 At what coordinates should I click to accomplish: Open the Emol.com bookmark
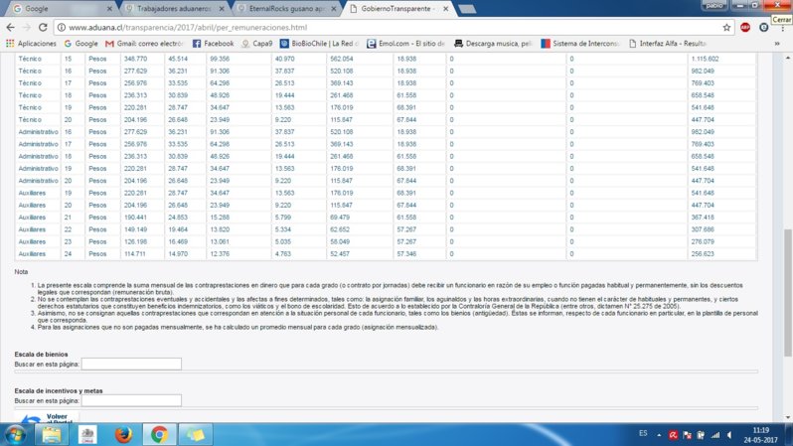click(406, 44)
